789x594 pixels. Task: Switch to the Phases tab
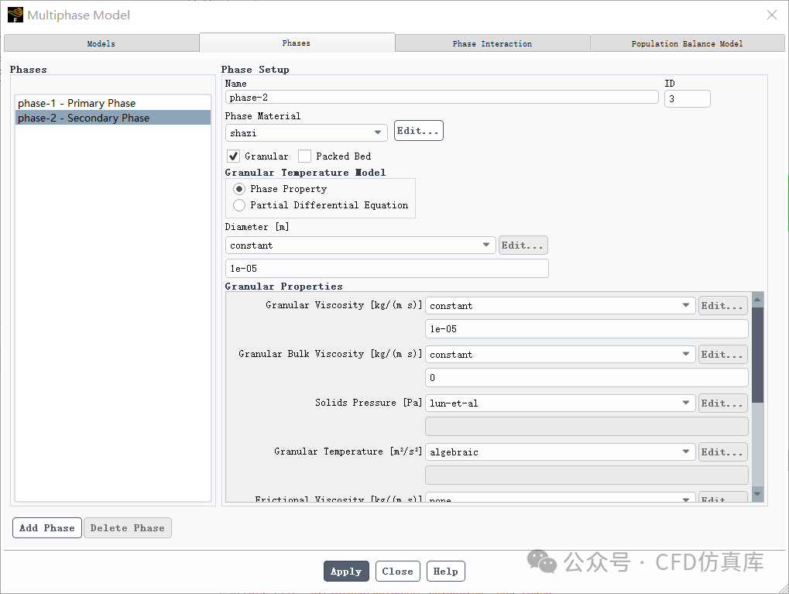[x=297, y=43]
